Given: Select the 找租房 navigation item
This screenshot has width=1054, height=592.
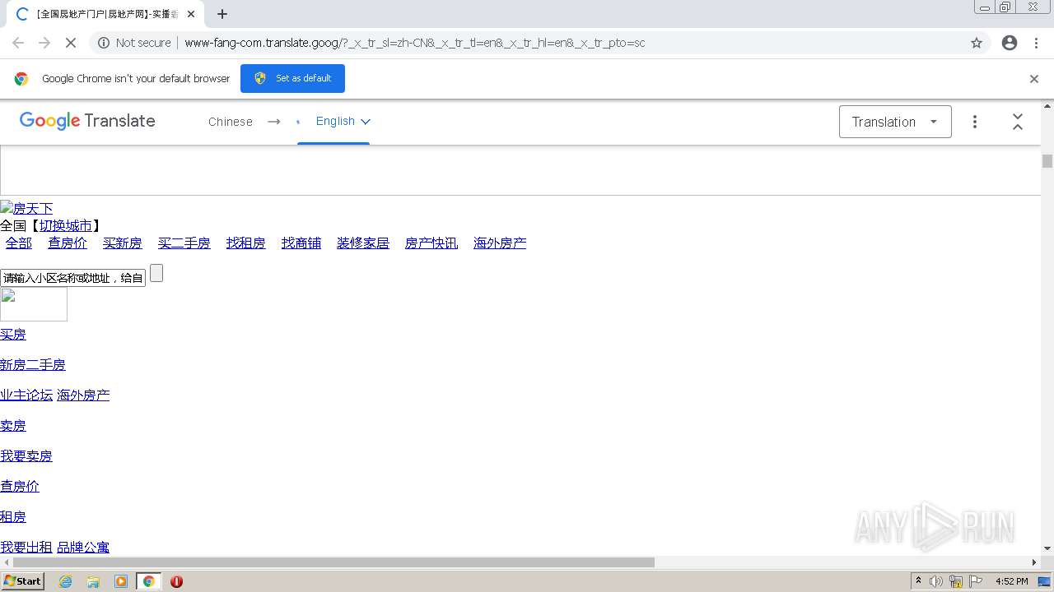Looking at the screenshot, I should point(246,243).
